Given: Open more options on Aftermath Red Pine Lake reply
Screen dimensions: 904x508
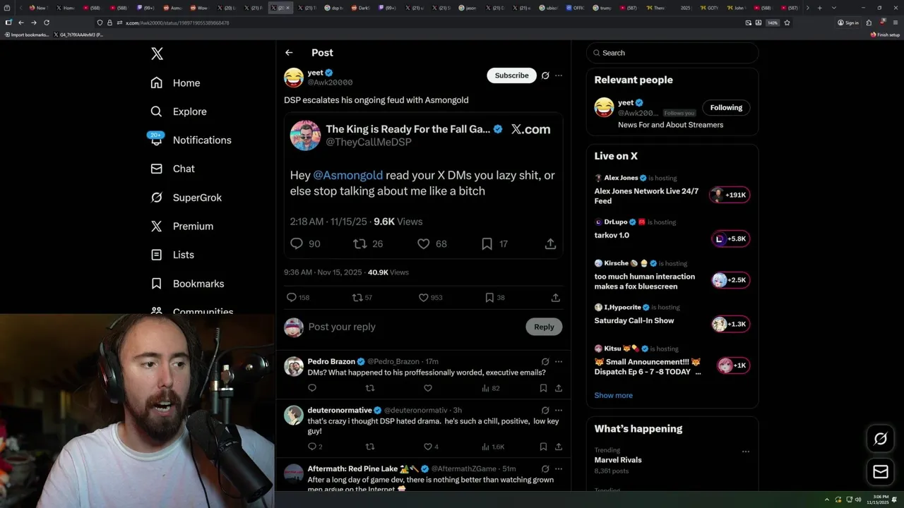Looking at the screenshot, I should pyautogui.click(x=559, y=468).
